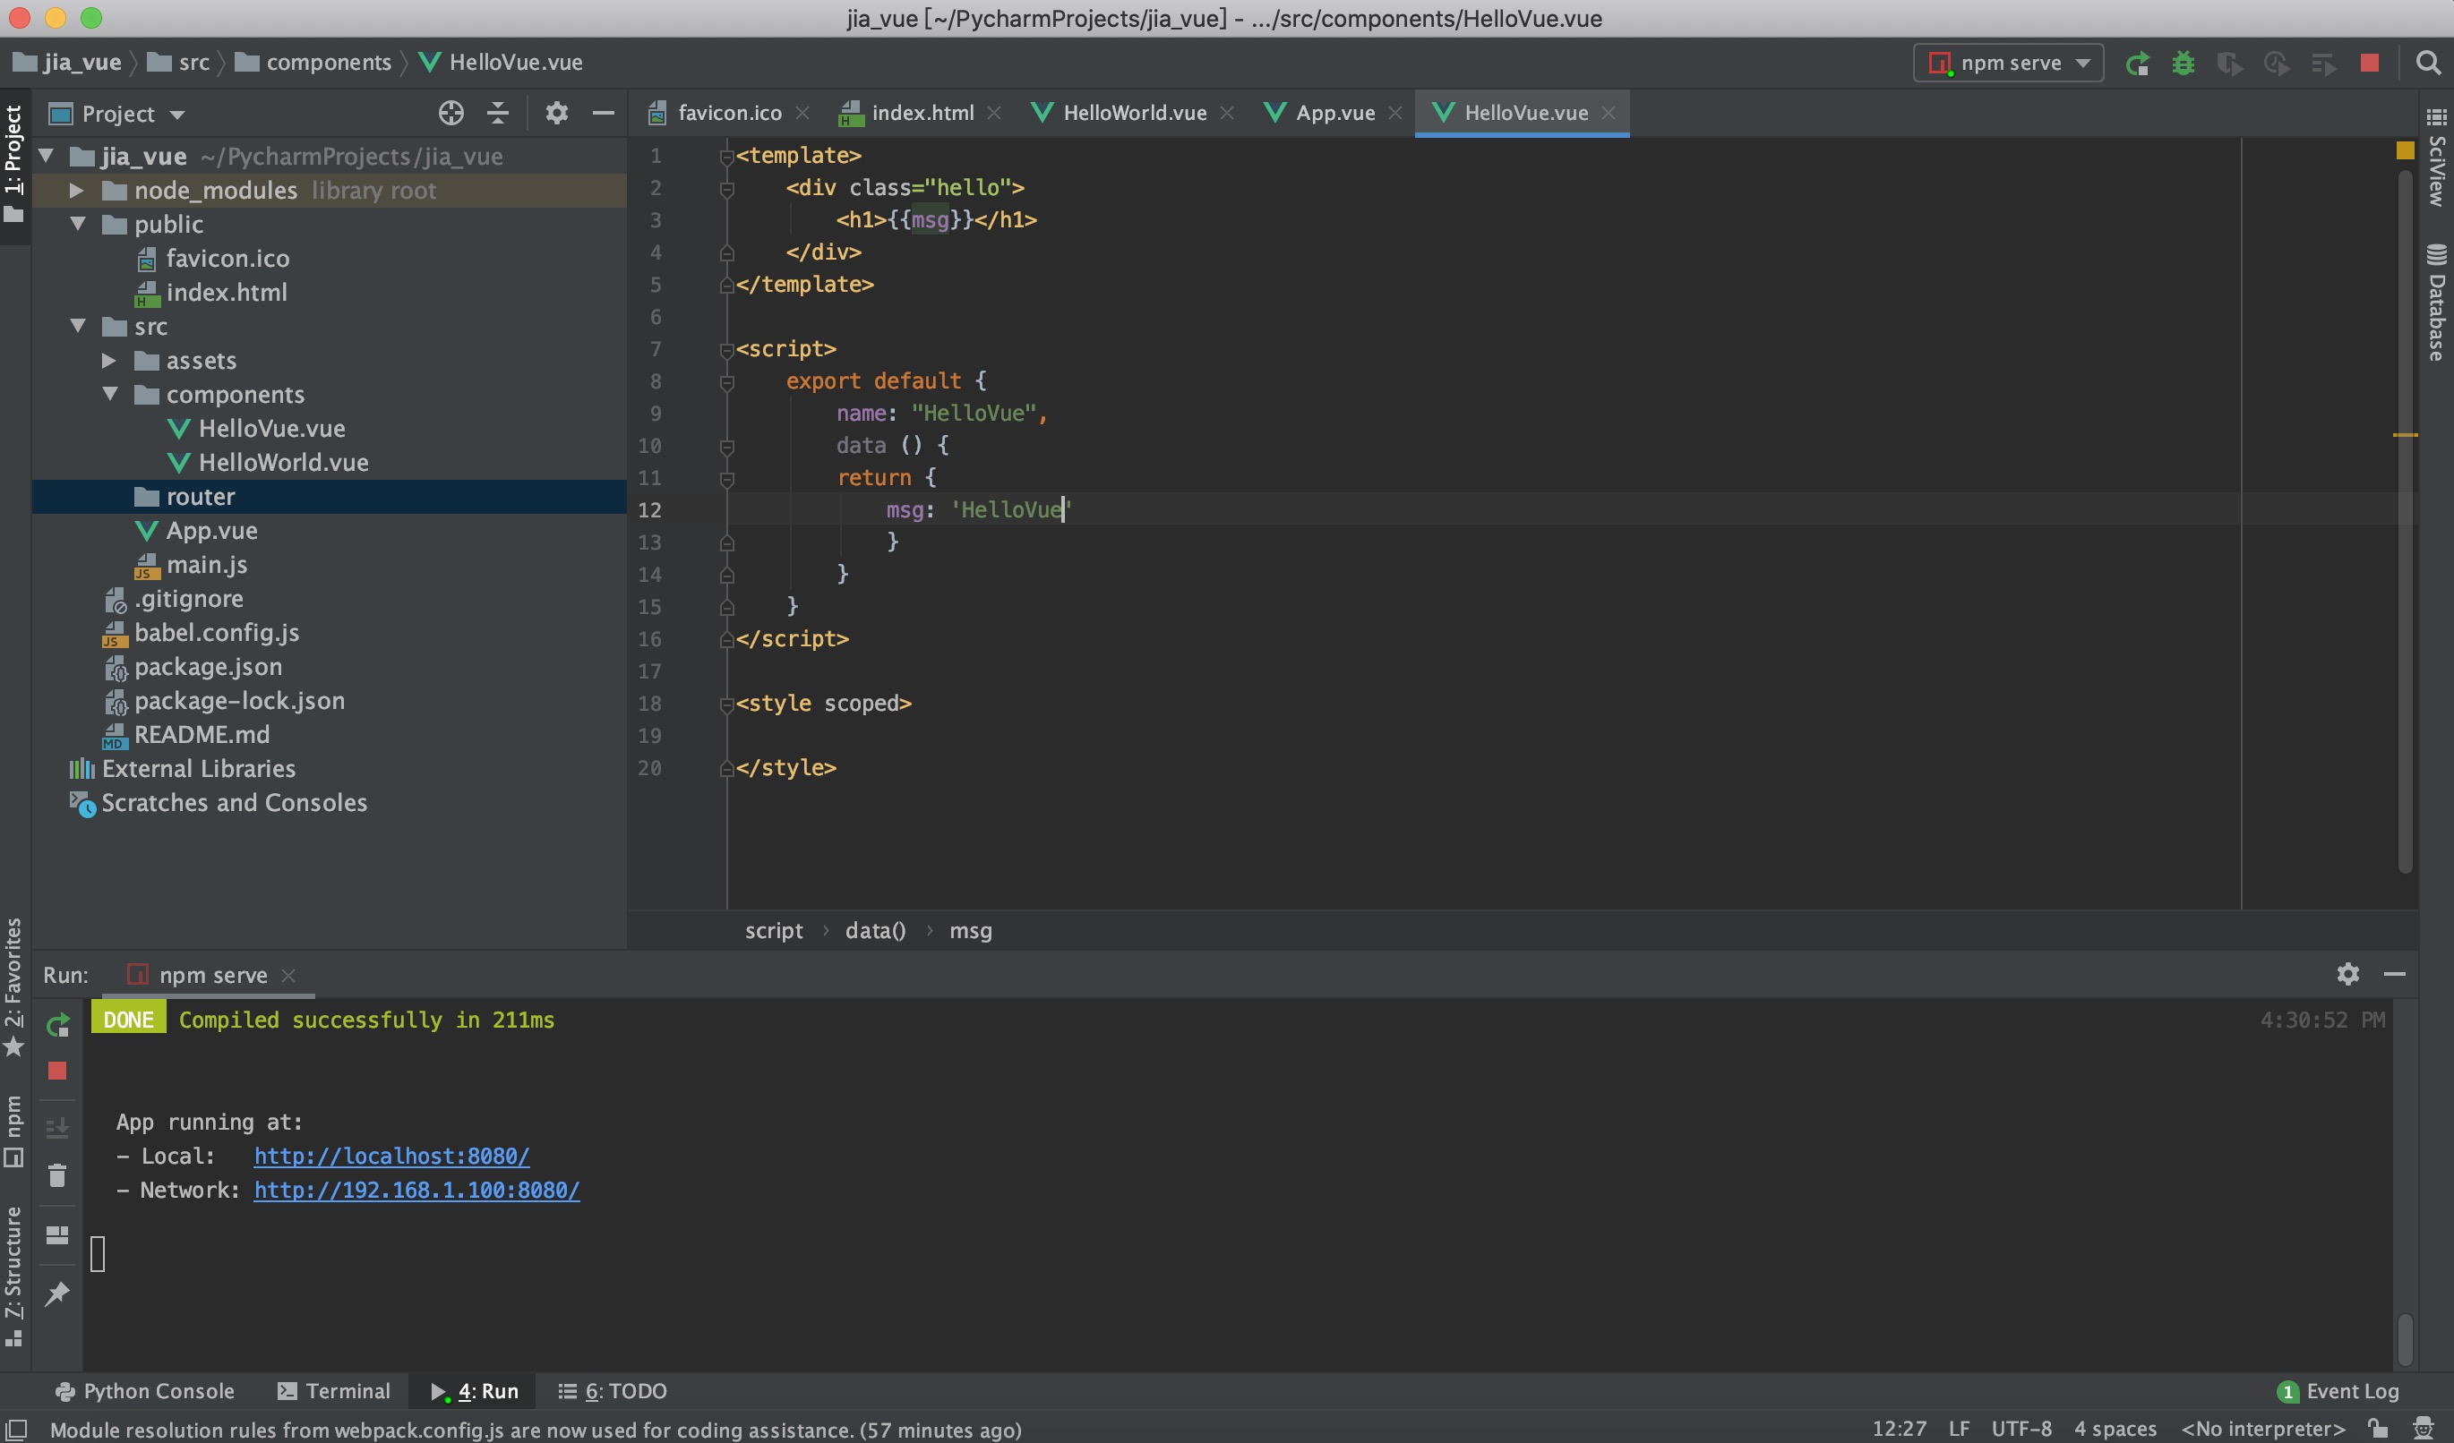2454x1443 pixels.
Task: Click the red Stop icon in top toolbar
Action: (2369, 64)
